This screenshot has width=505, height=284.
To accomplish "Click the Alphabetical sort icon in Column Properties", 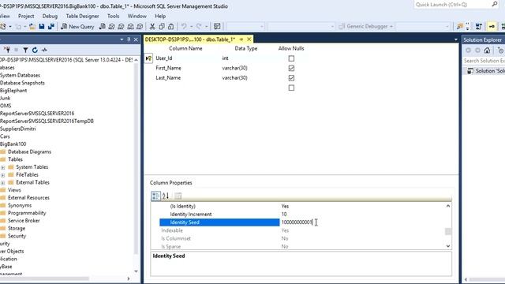I will tap(166, 196).
